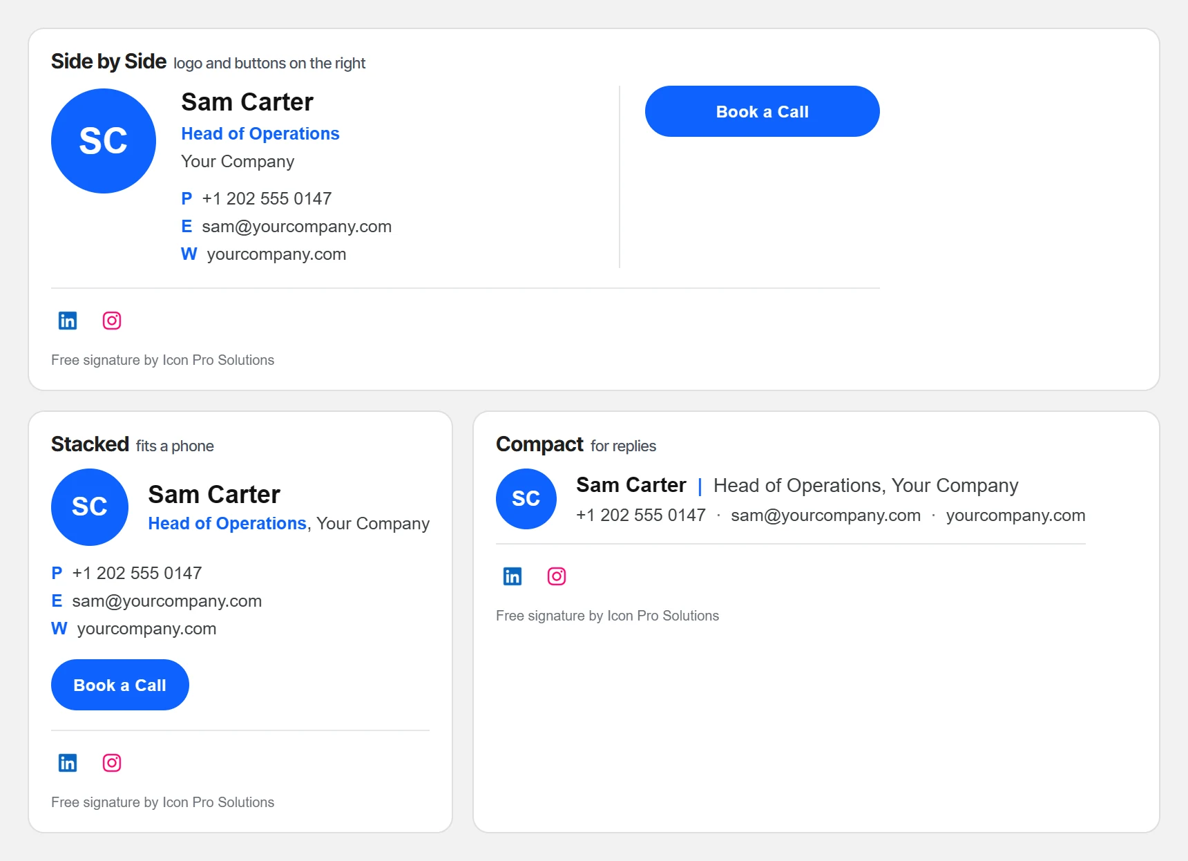Click the SC avatar in Compact card
The width and height of the screenshot is (1188, 861).
pyautogui.click(x=526, y=499)
